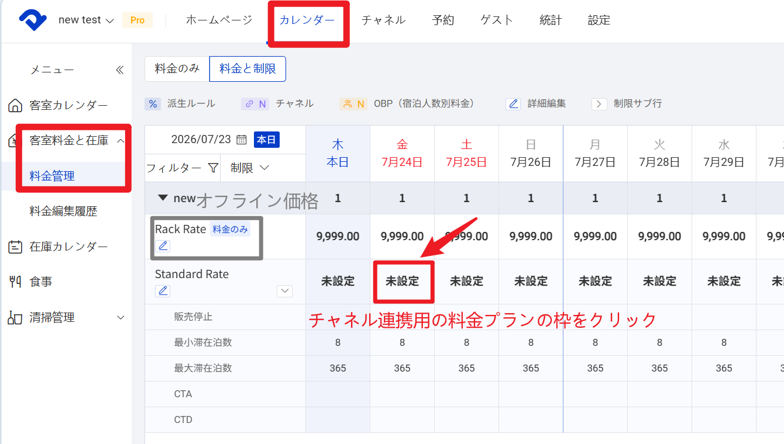Toggle Standard Rate restriction rows chevron

tap(284, 290)
